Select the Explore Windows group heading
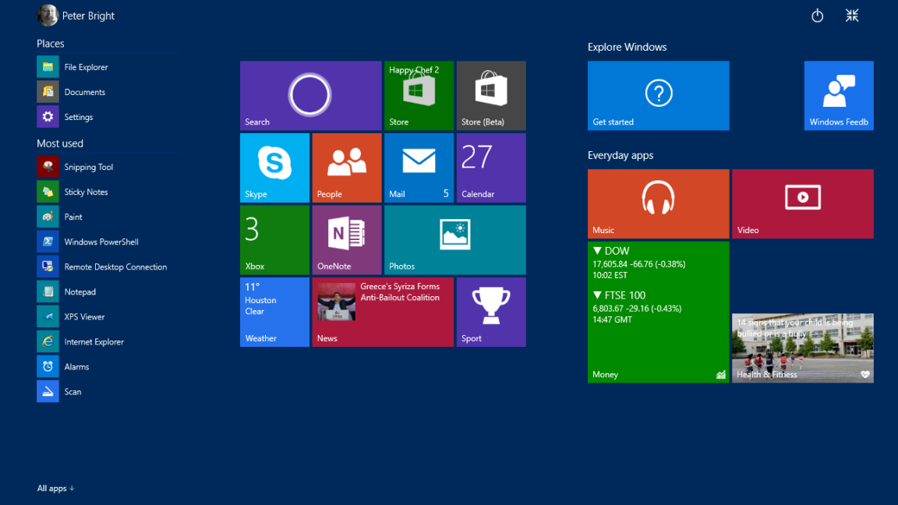 point(627,47)
